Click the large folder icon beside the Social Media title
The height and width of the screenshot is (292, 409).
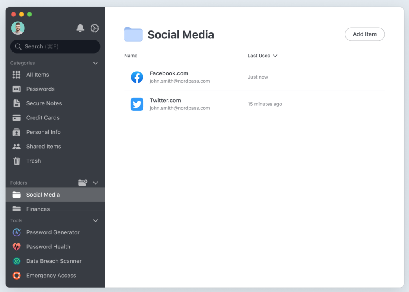tap(133, 34)
